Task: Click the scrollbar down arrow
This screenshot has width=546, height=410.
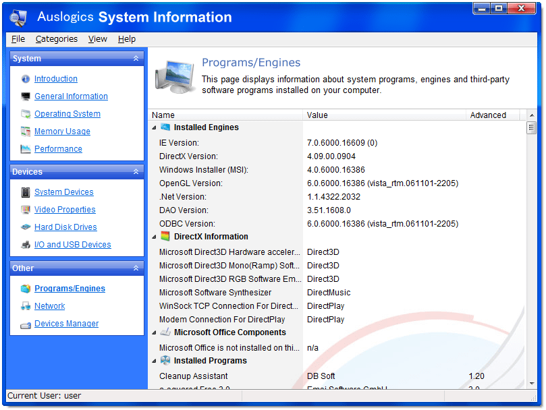Action: [x=531, y=384]
